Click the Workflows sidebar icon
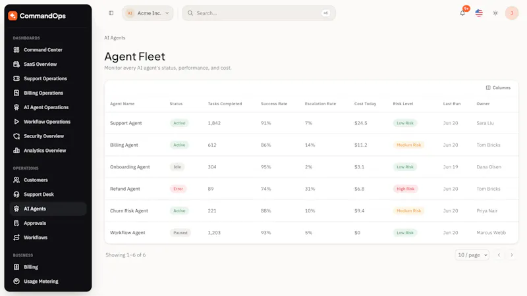 point(16,237)
